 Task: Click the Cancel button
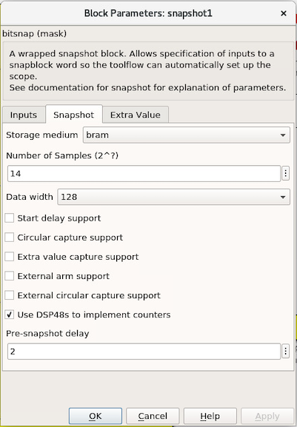[x=153, y=416]
